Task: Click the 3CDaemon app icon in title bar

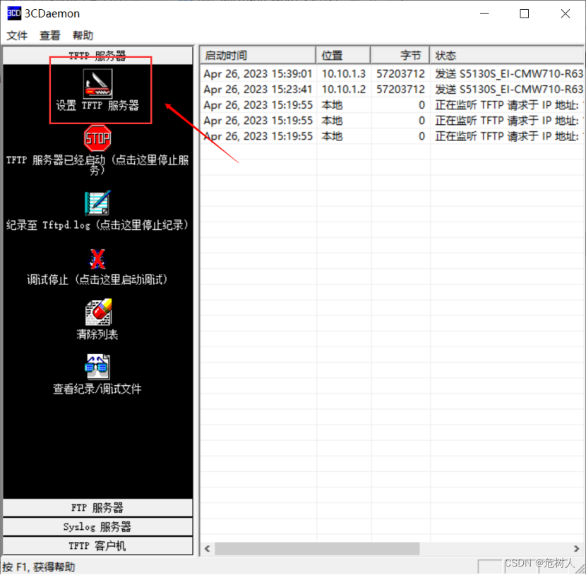Action: tap(14, 13)
